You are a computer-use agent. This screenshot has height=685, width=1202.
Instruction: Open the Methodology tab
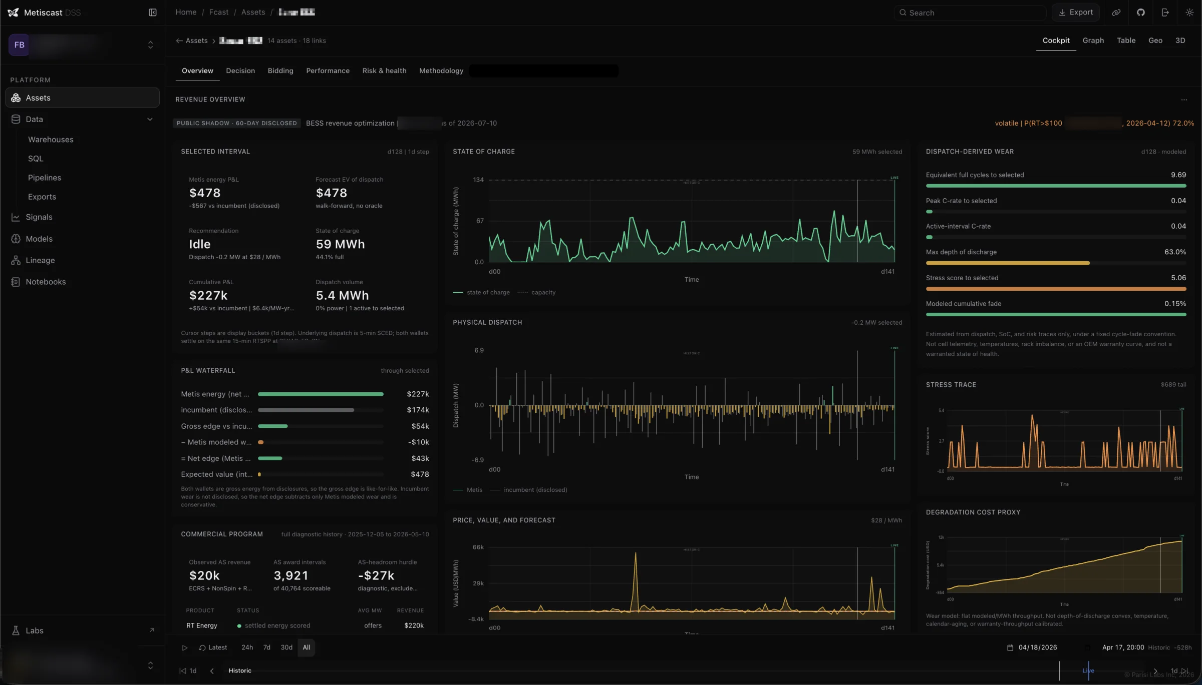(x=441, y=71)
